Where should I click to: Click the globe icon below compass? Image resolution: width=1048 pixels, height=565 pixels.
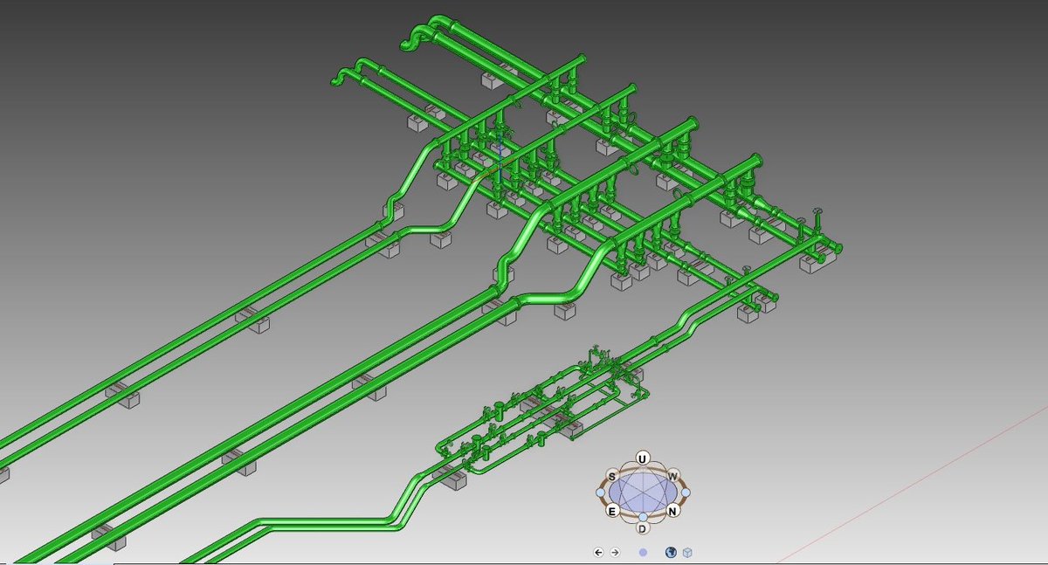(671, 552)
